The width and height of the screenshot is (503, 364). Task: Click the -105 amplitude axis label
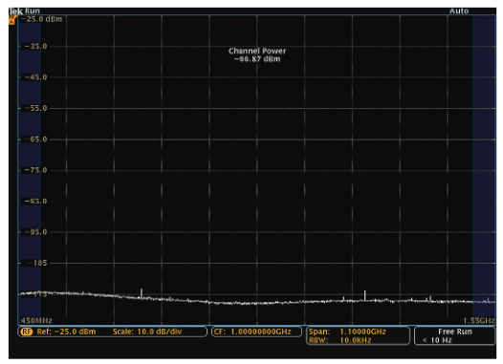tap(37, 263)
